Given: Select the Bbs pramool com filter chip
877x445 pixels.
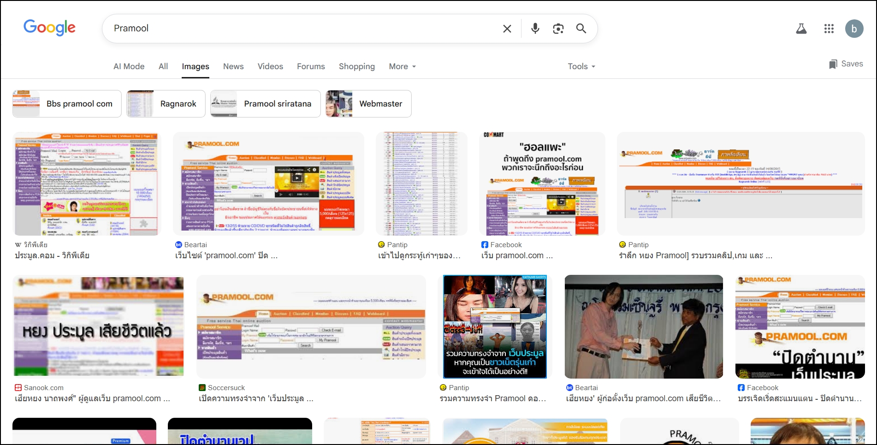Looking at the screenshot, I should click(x=67, y=104).
